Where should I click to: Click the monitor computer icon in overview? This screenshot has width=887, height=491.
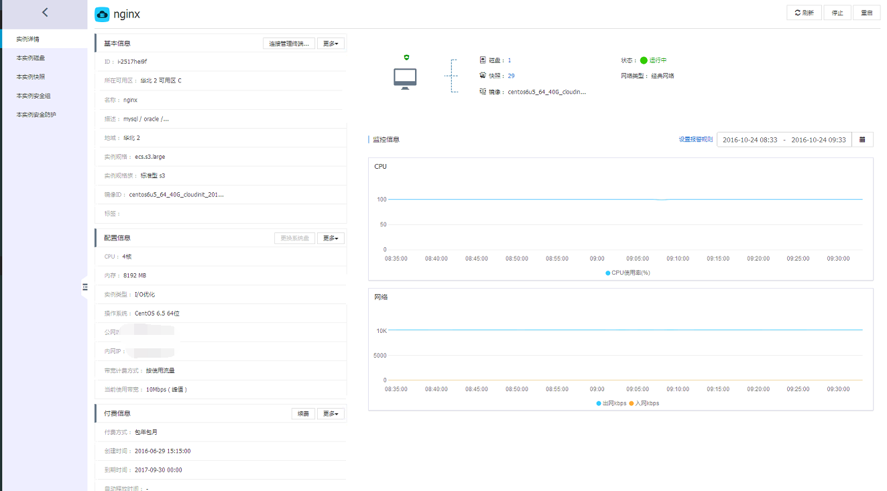click(x=405, y=79)
